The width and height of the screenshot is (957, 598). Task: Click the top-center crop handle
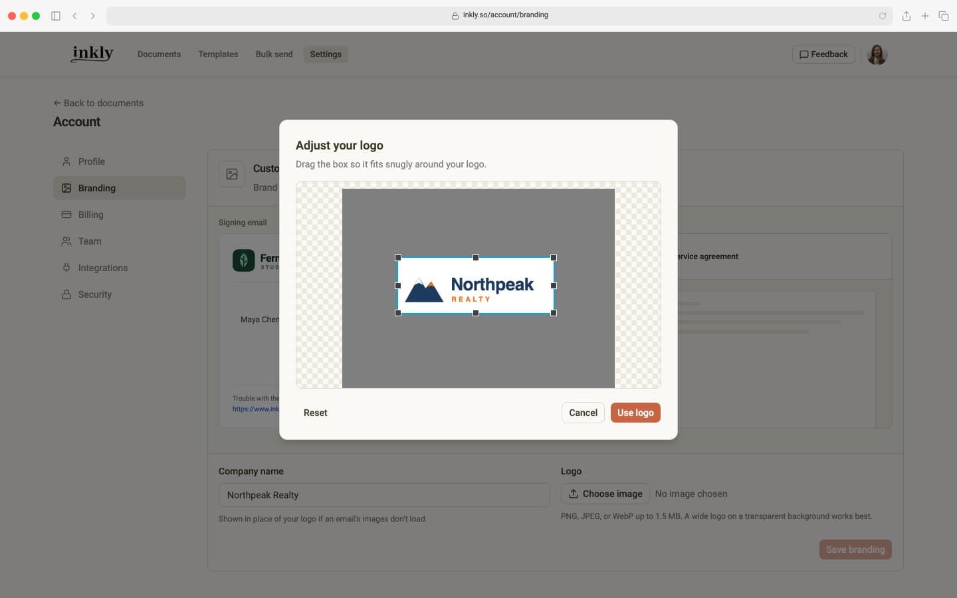pos(476,258)
